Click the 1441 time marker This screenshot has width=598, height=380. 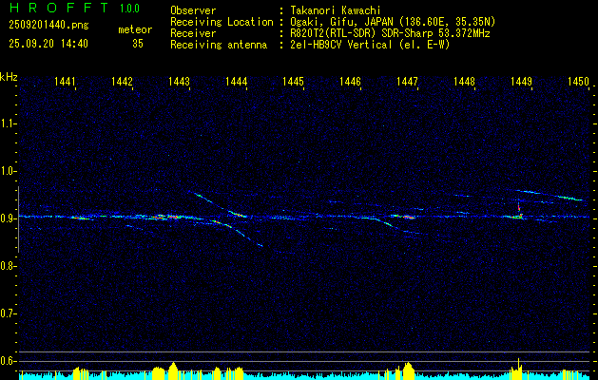65,81
